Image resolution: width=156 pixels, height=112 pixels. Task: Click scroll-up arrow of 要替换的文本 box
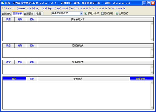pyautogui.click(x=152, y=24)
